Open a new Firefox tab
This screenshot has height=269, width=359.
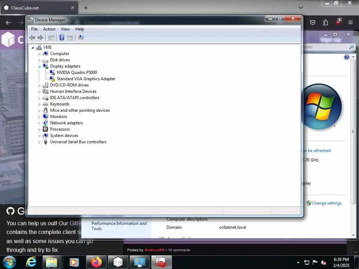click(x=86, y=8)
